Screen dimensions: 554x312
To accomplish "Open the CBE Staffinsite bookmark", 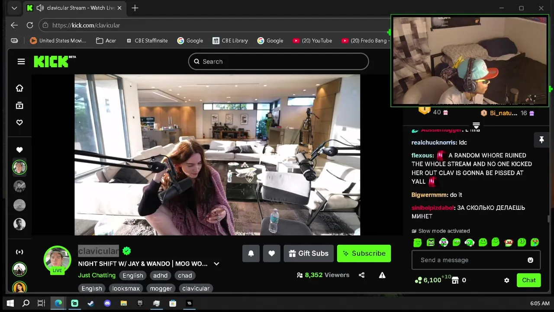I will click(x=147, y=40).
